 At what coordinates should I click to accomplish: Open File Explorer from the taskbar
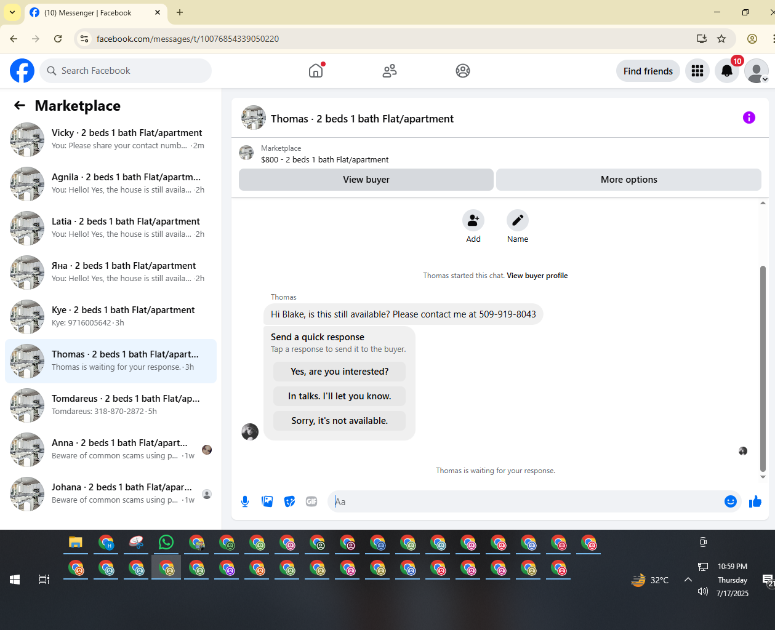[x=76, y=543]
